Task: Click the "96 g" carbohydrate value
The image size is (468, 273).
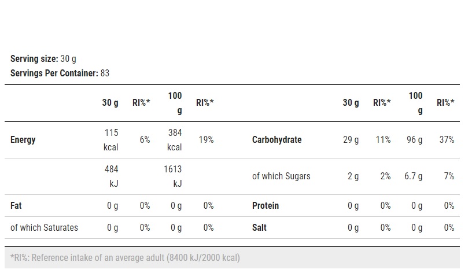Action: pos(414,140)
